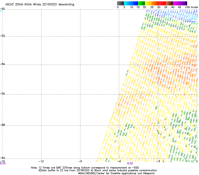Click the brown 35-40 knots color segment
This screenshot has width=199, height=175.
(x=169, y=3)
